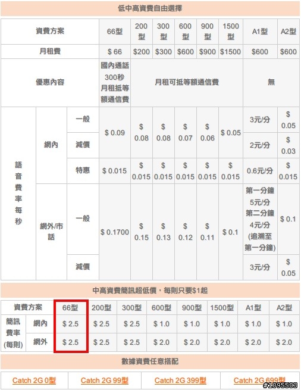
Task: Open the Catch 2G 99型 link
Action: tap(105, 380)
